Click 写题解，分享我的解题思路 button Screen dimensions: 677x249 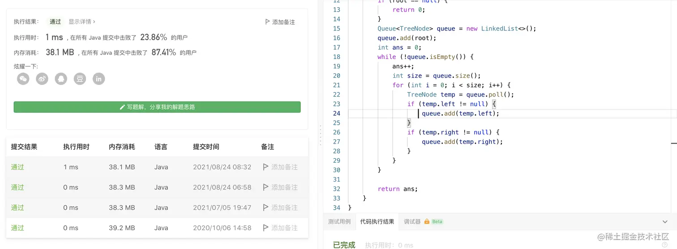tap(157, 107)
